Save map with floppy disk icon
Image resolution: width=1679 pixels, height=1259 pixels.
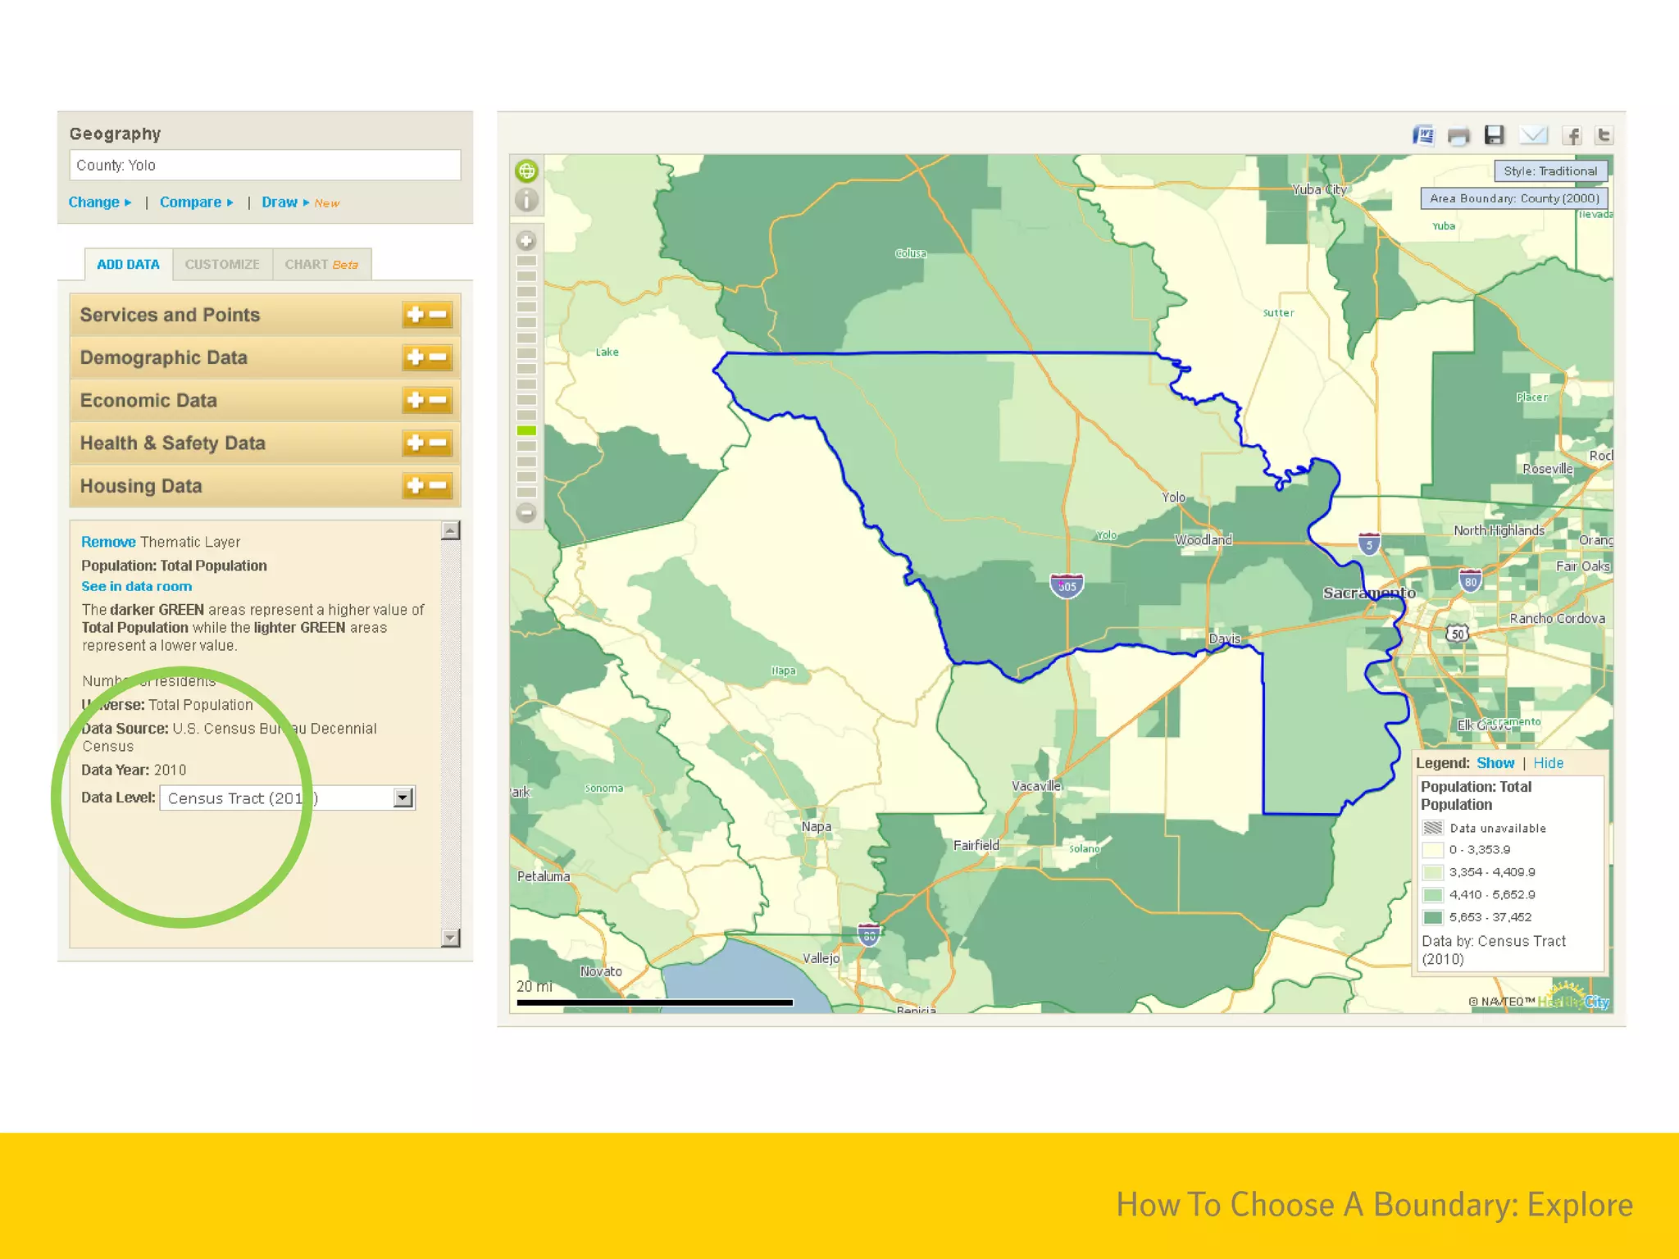pos(1495,135)
